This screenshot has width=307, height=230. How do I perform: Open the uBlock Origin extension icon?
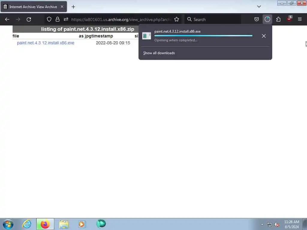click(x=289, y=19)
